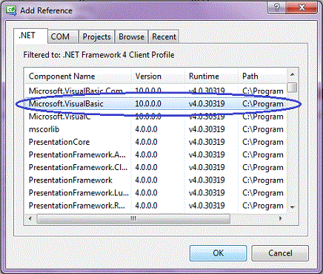Click horizontal scrollbar left arrow
The width and height of the screenshot is (323, 274).
point(30,218)
